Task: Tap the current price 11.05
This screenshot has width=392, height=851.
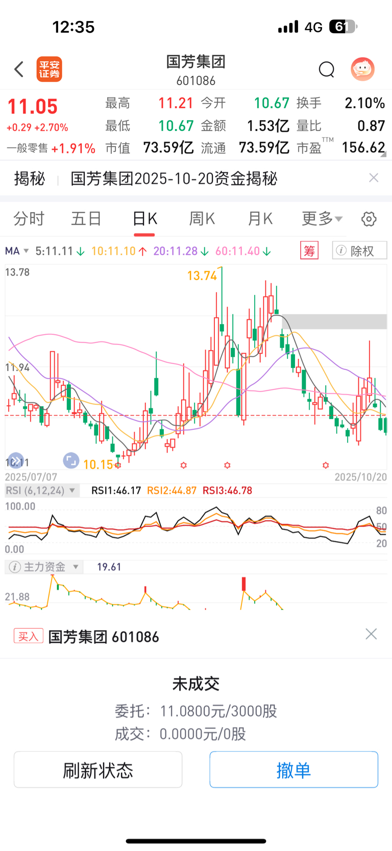Action: 33,106
